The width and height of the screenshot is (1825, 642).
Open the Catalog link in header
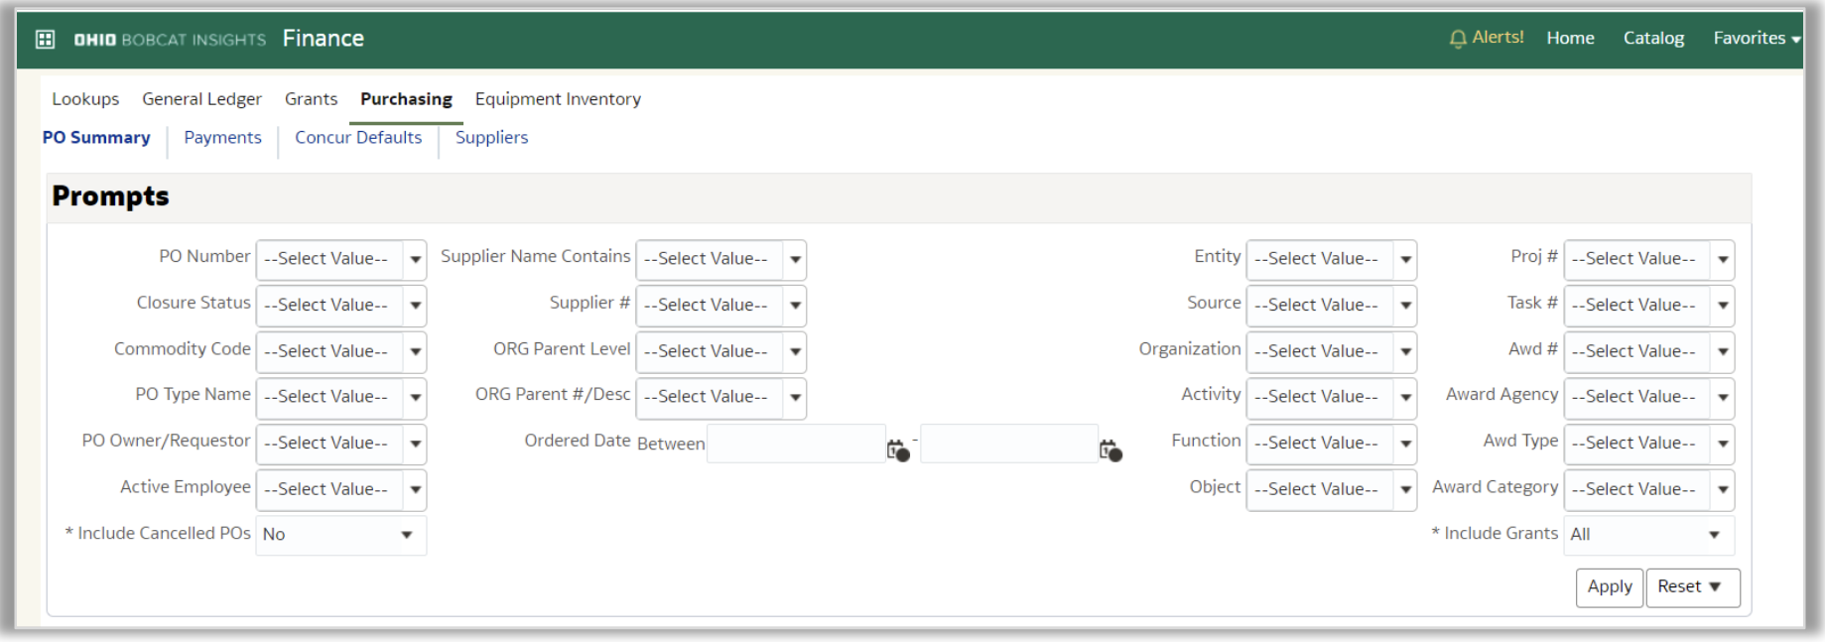[x=1653, y=38]
